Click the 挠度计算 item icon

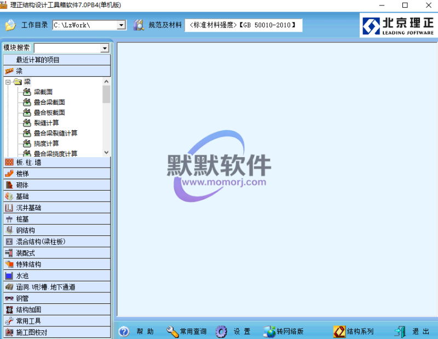[x=27, y=143]
